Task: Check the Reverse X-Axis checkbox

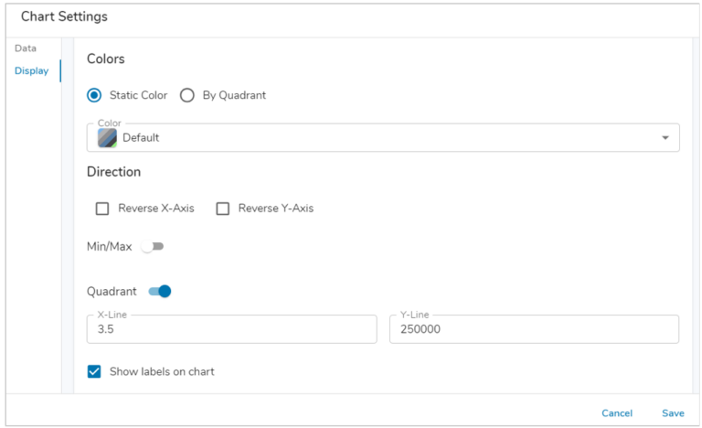Action: [102, 209]
